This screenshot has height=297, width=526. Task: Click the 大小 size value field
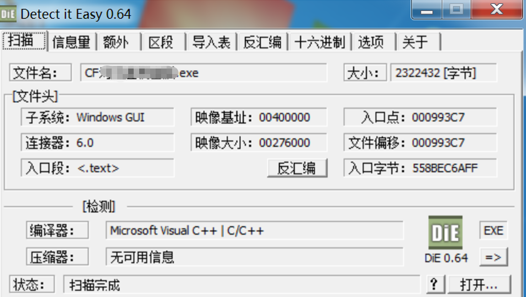pos(444,73)
